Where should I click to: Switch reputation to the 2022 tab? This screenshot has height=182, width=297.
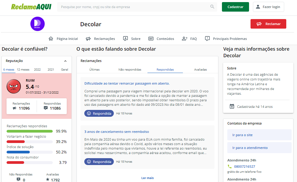(37, 69)
